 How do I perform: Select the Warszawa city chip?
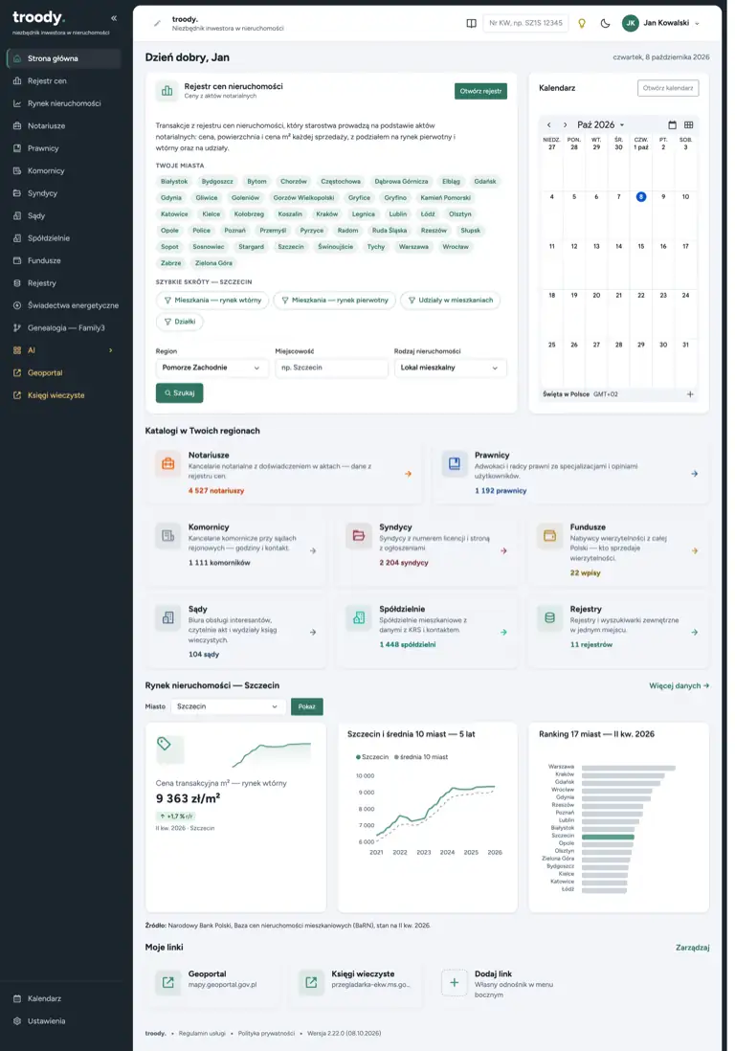pyautogui.click(x=413, y=247)
